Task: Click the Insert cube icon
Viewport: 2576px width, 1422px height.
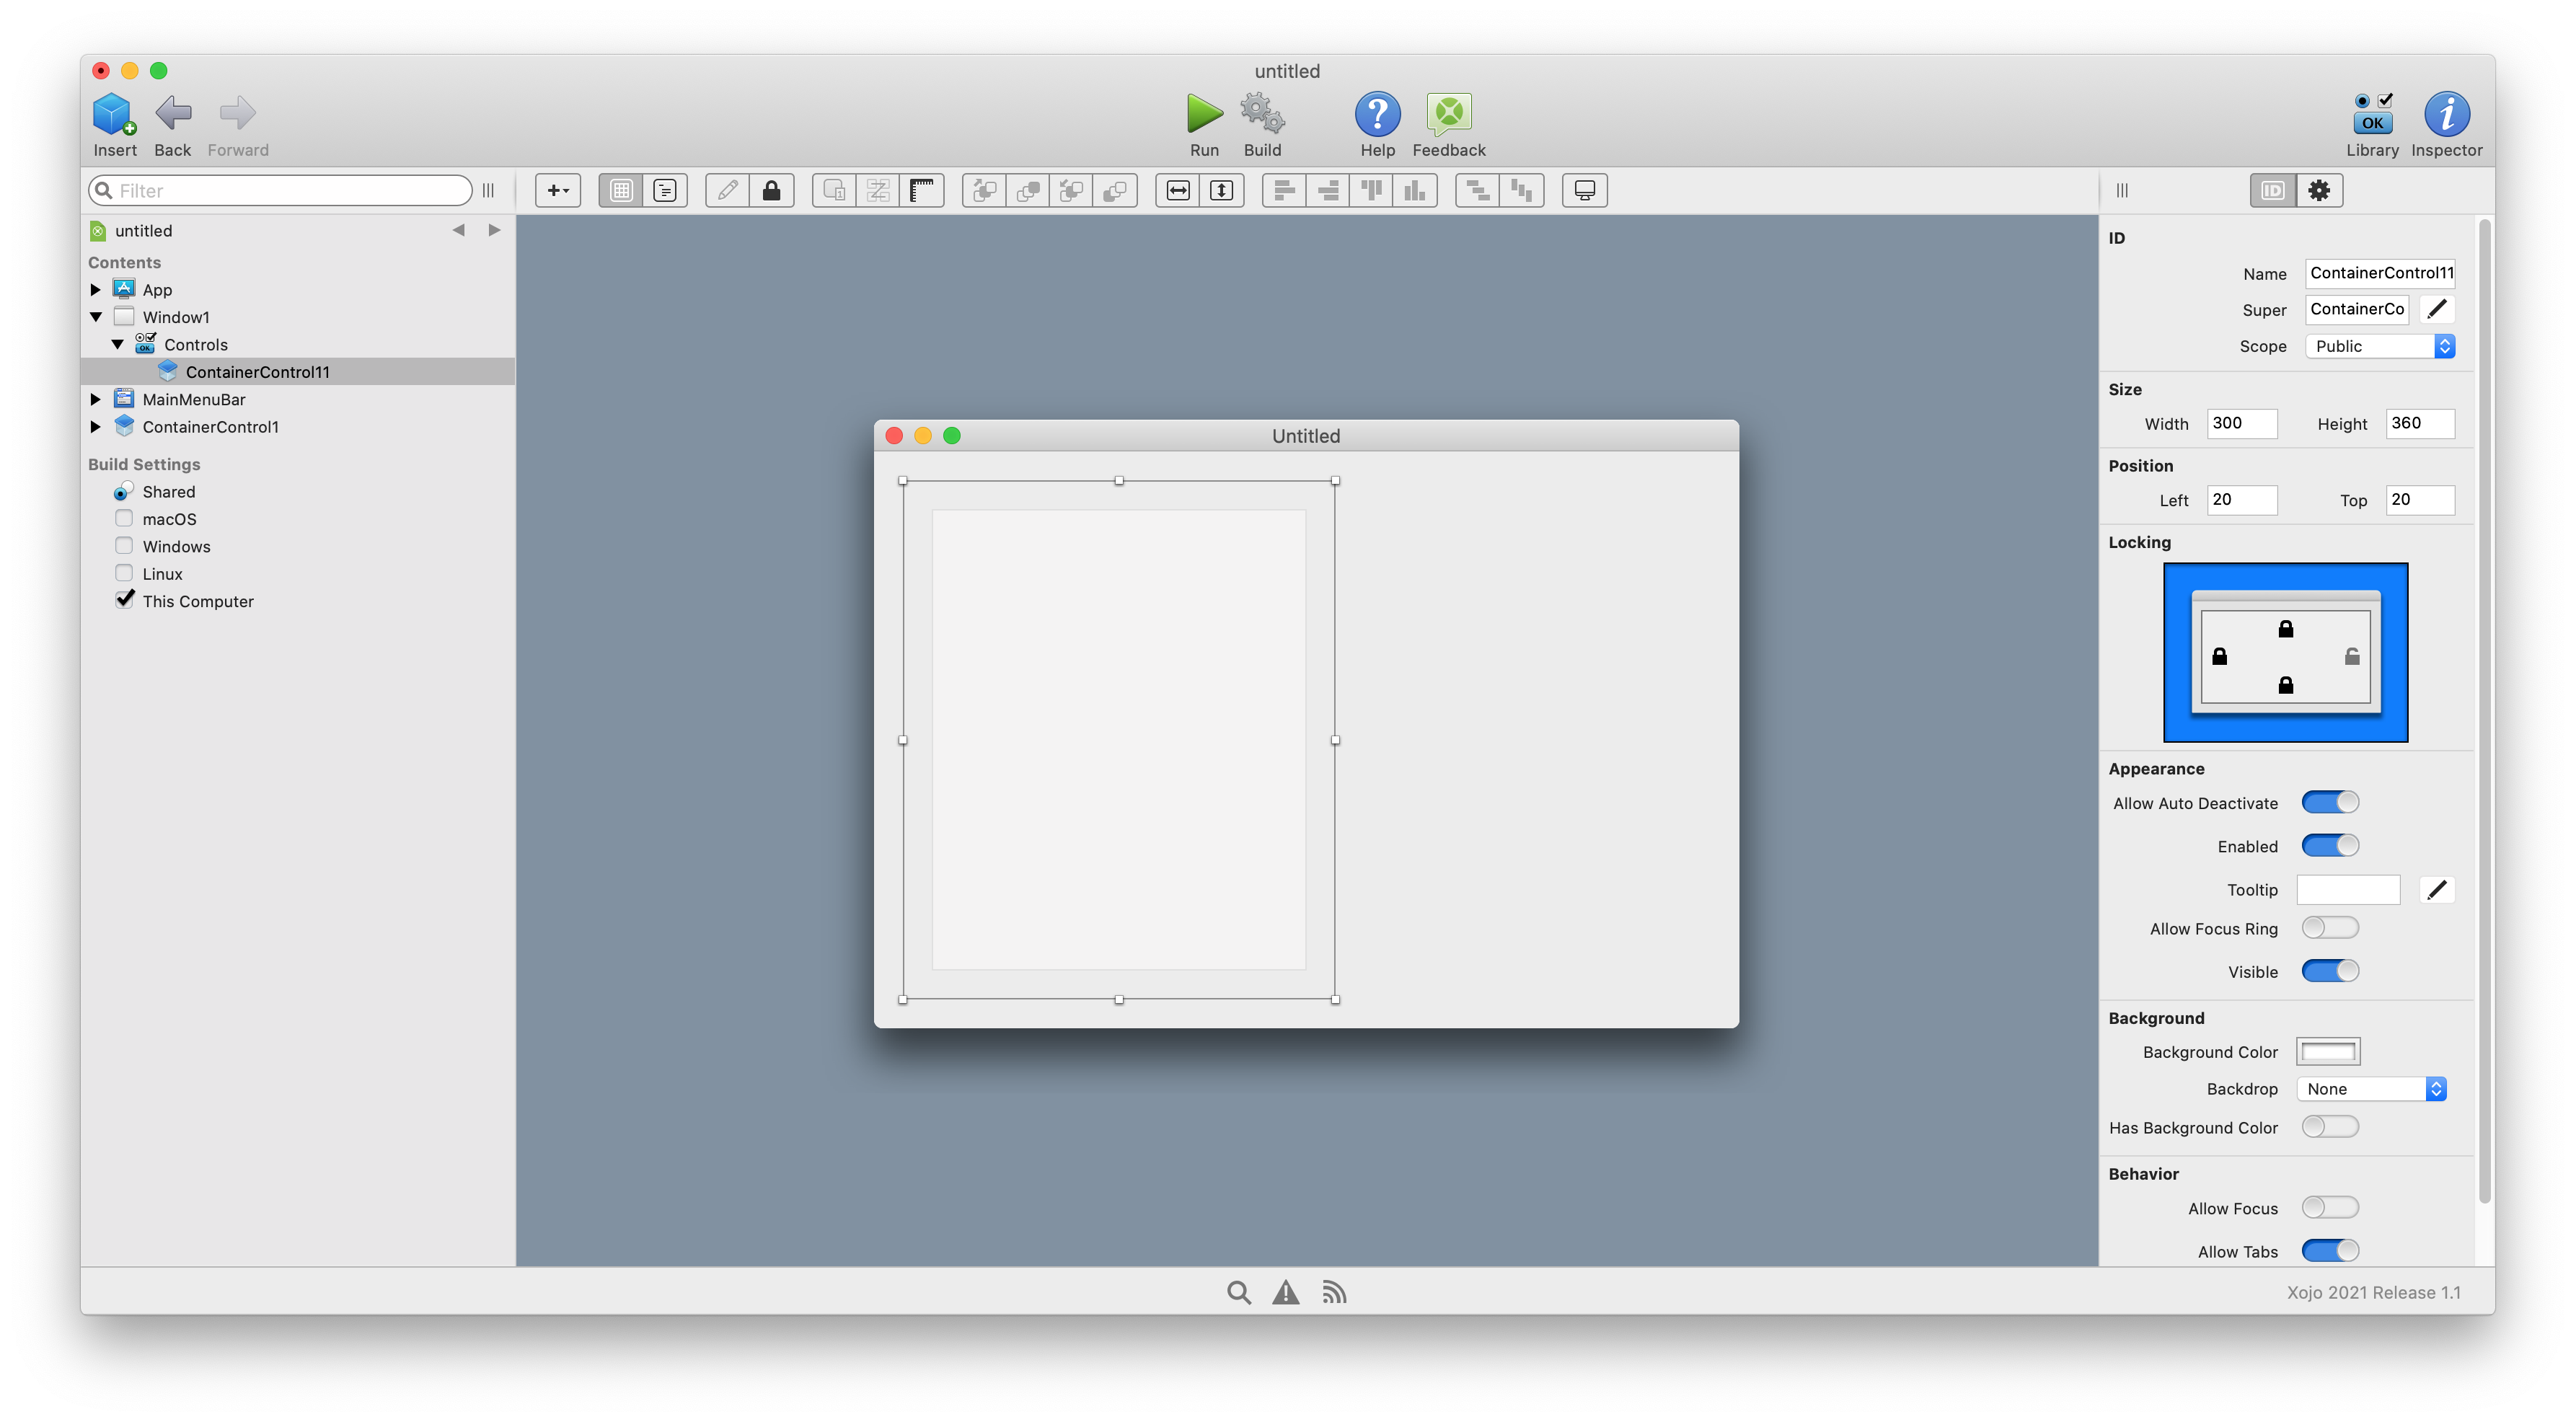Action: pos(114,113)
